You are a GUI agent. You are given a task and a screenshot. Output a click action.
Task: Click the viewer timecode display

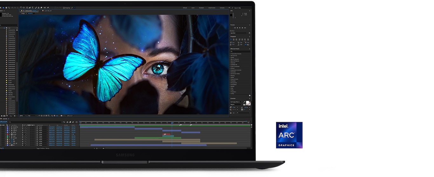[x=70, y=115]
